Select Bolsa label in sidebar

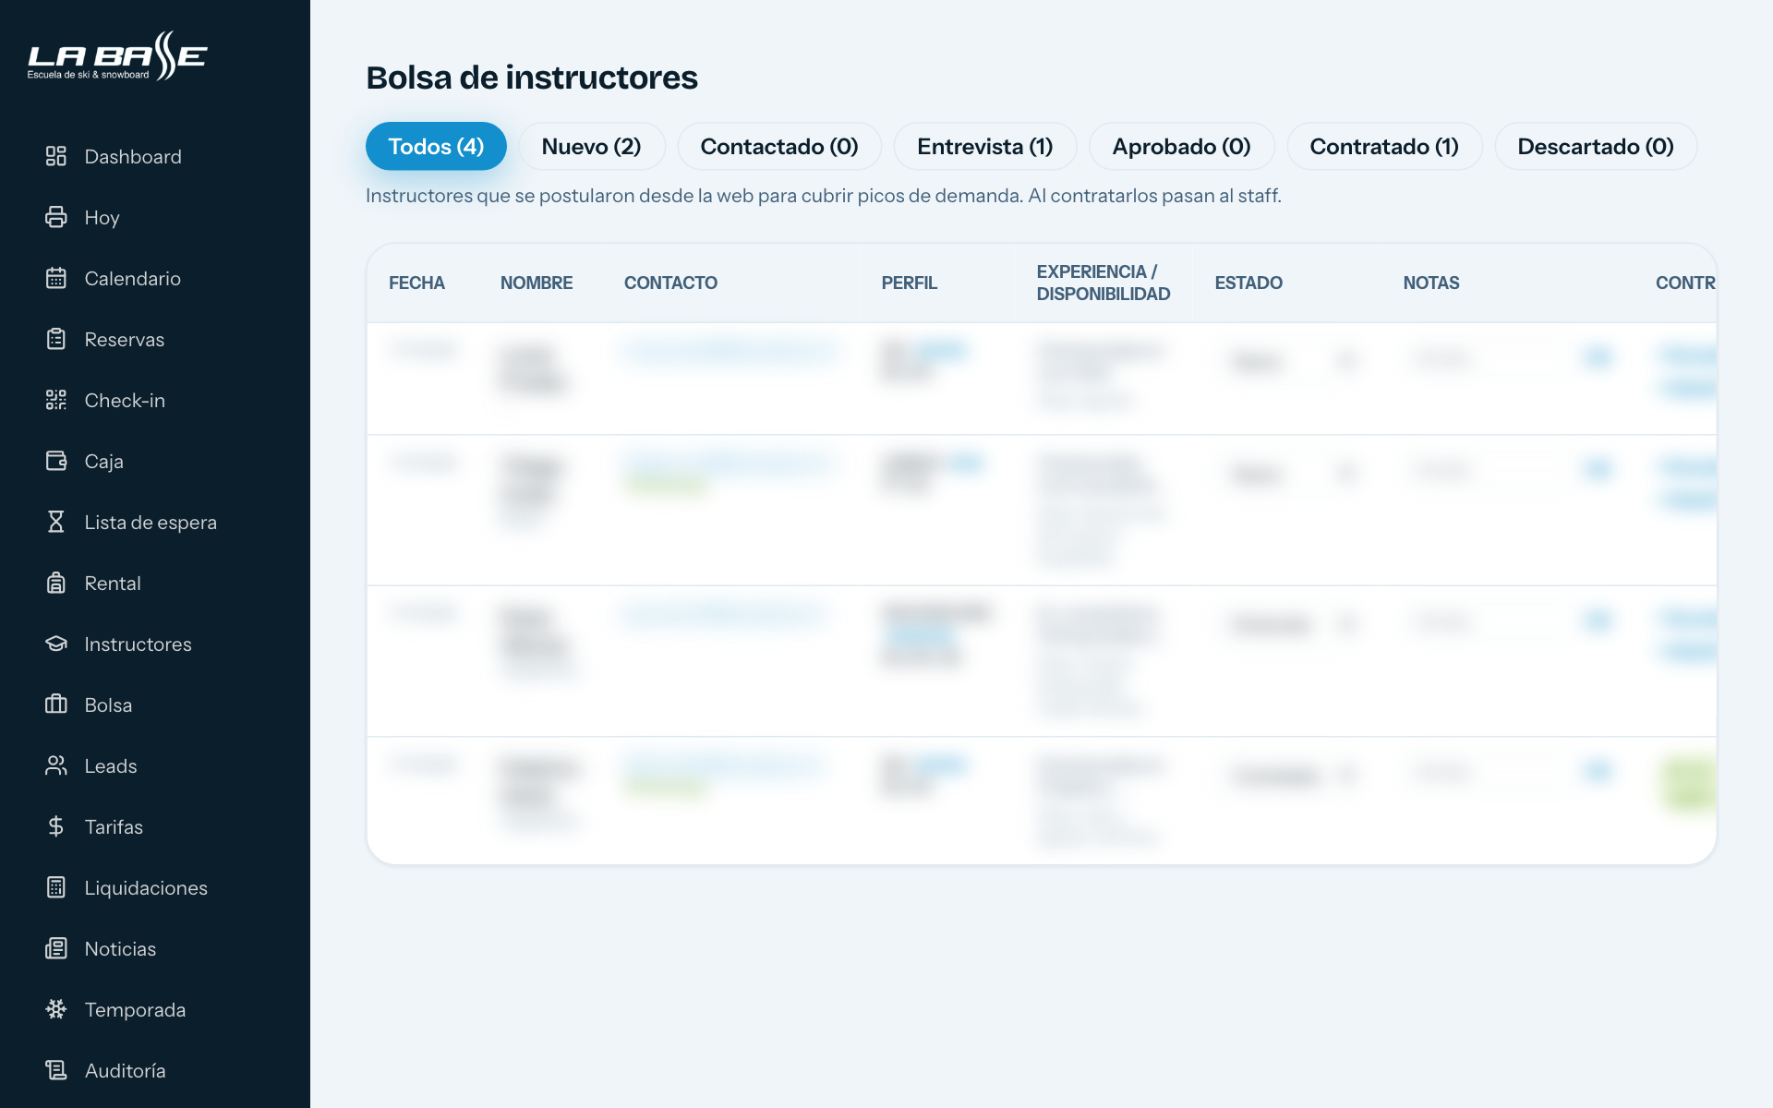[x=108, y=705]
